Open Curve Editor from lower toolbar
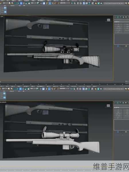The width and height of the screenshot is (129, 172). [x=86, y=89]
